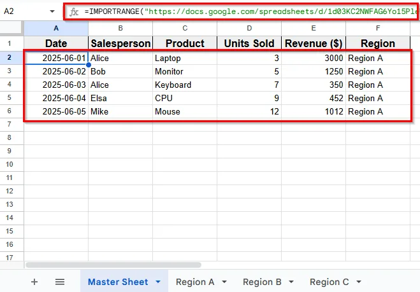Image resolution: width=420 pixels, height=292 pixels.
Task: Select units sold cell 9
Action: (x=249, y=98)
